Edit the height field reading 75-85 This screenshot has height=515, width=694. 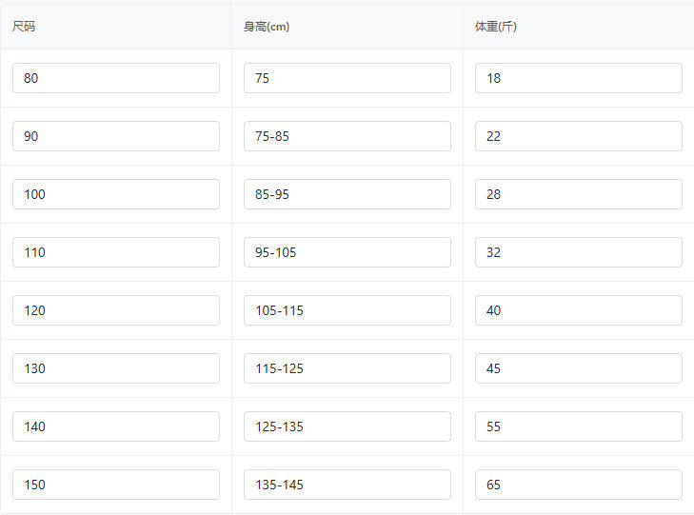pyautogui.click(x=347, y=136)
